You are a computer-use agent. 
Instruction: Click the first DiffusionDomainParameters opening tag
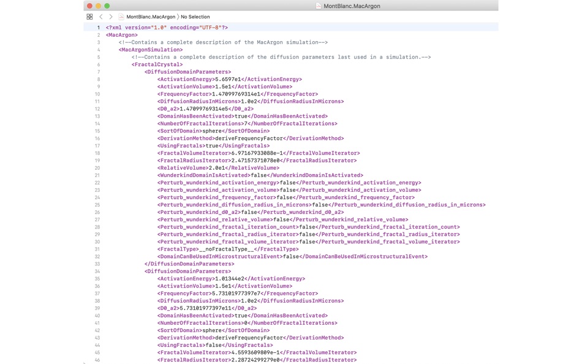(188, 72)
